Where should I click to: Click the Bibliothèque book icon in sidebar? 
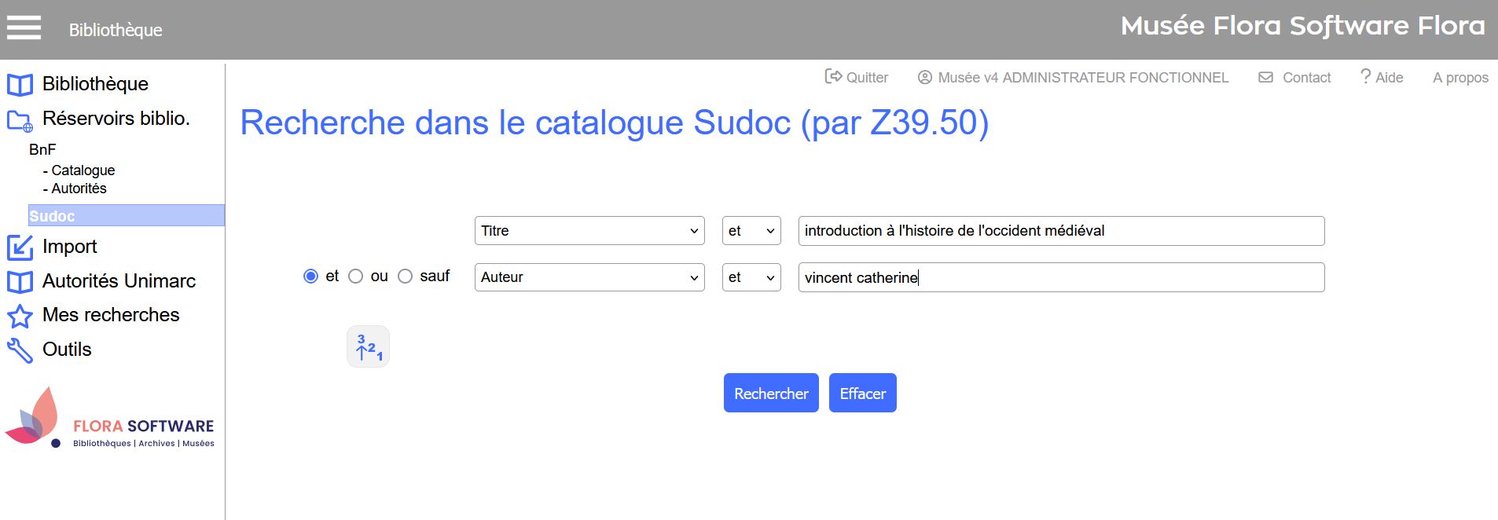click(x=20, y=84)
